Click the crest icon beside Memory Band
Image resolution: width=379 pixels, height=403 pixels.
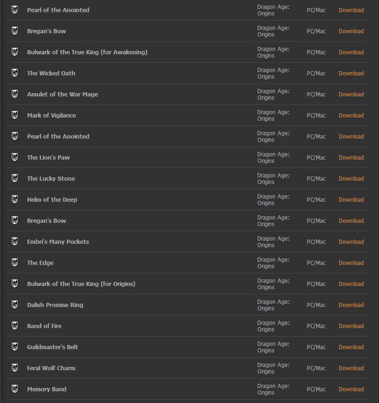15,389
